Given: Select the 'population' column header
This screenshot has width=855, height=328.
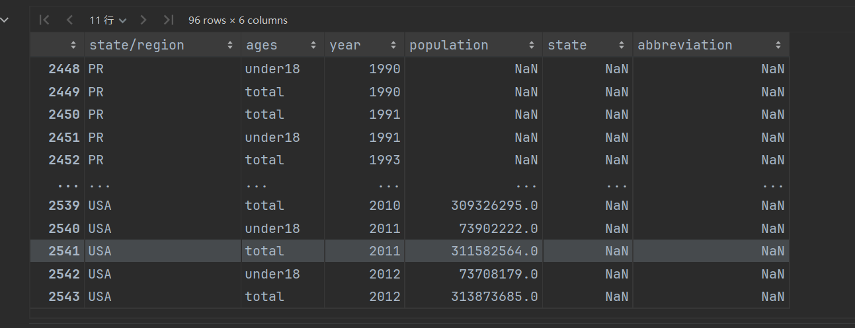Looking at the screenshot, I should coord(449,46).
